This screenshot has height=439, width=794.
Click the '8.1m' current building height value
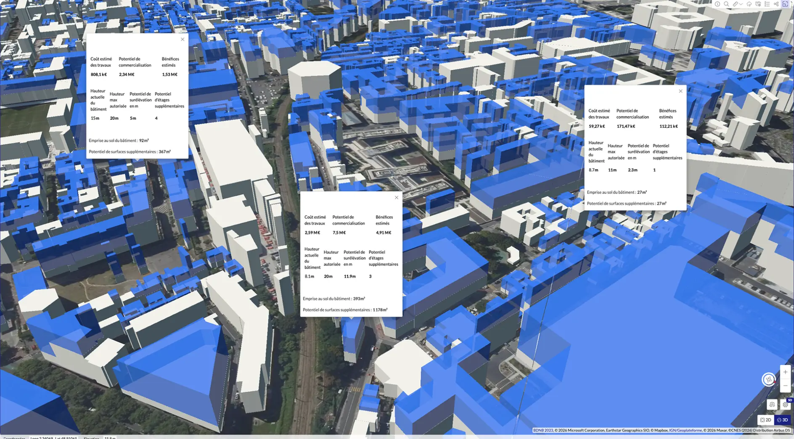pyautogui.click(x=310, y=276)
